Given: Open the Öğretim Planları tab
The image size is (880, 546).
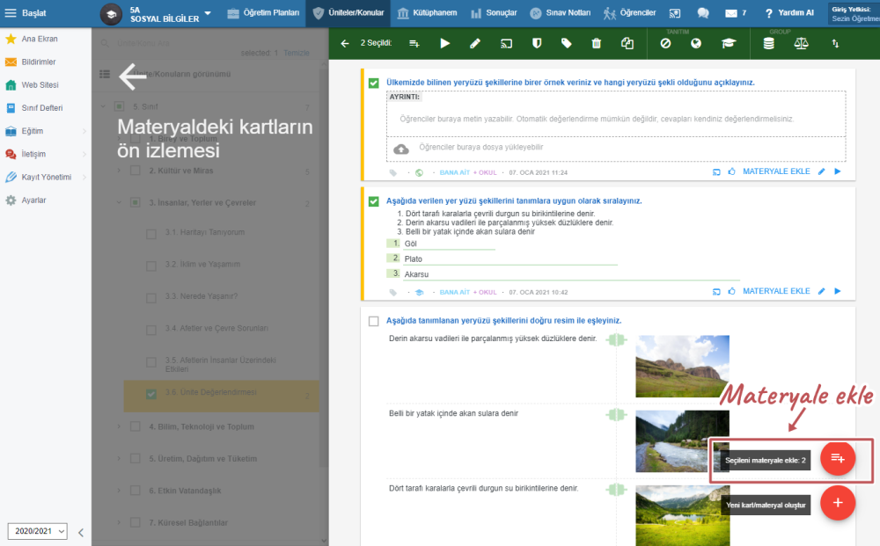Looking at the screenshot, I should pyautogui.click(x=263, y=13).
